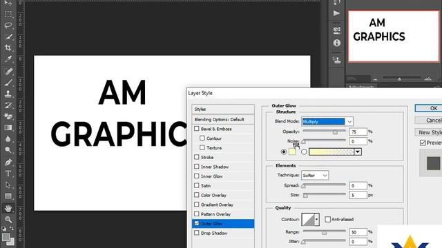Click the Cancel button
Image resolution: width=442 pixels, height=248 pixels.
pos(429,121)
